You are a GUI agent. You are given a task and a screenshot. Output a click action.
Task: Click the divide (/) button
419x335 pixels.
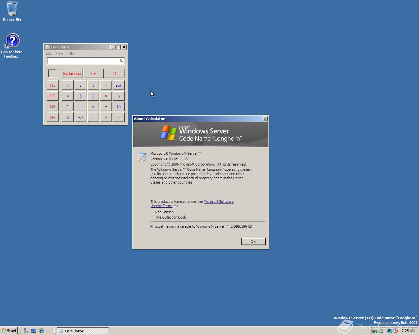[x=106, y=85]
